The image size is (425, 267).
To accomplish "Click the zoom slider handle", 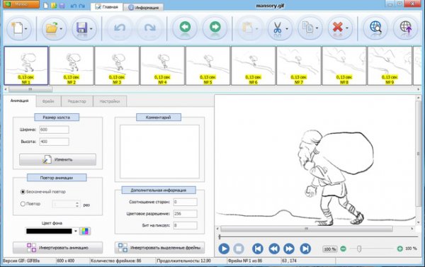I will [359, 249].
